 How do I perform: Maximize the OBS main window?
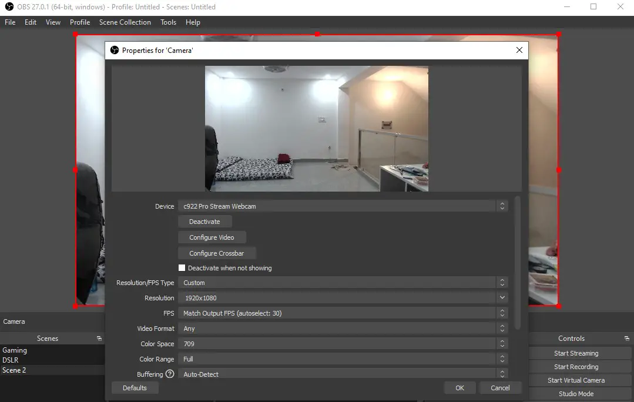pyautogui.click(x=593, y=7)
